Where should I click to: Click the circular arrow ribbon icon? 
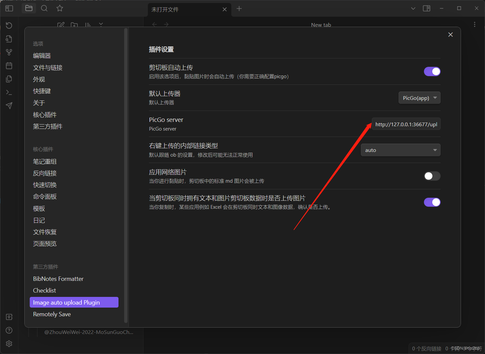9,25
